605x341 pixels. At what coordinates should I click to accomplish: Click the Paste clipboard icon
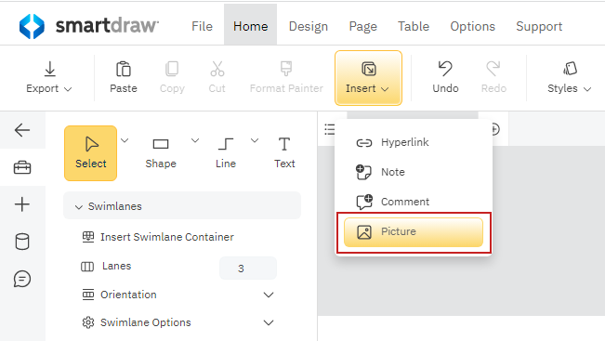pyautogui.click(x=124, y=69)
